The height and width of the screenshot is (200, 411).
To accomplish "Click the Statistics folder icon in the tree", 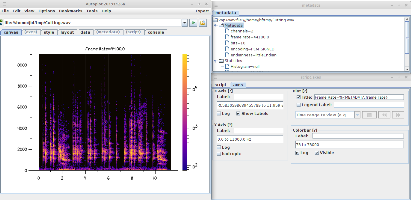I will (221, 61).
